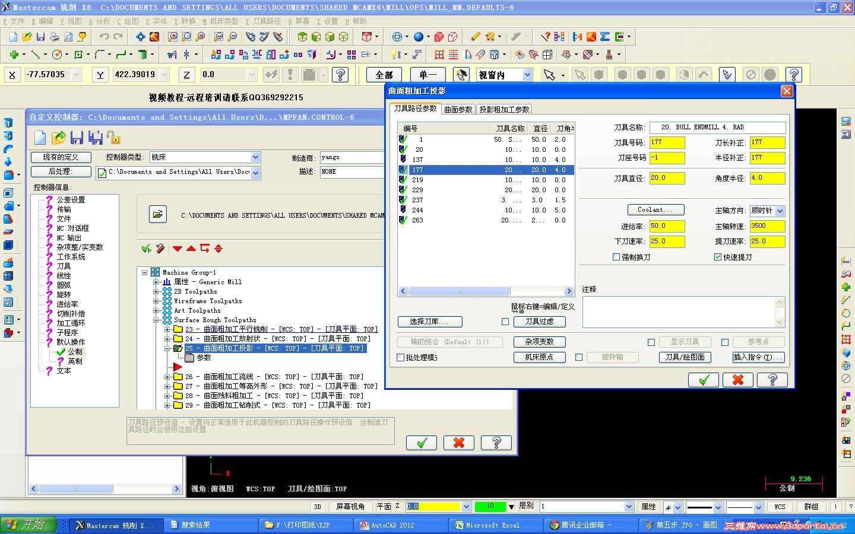Toggle the 快速提刀 checkbox

718,257
